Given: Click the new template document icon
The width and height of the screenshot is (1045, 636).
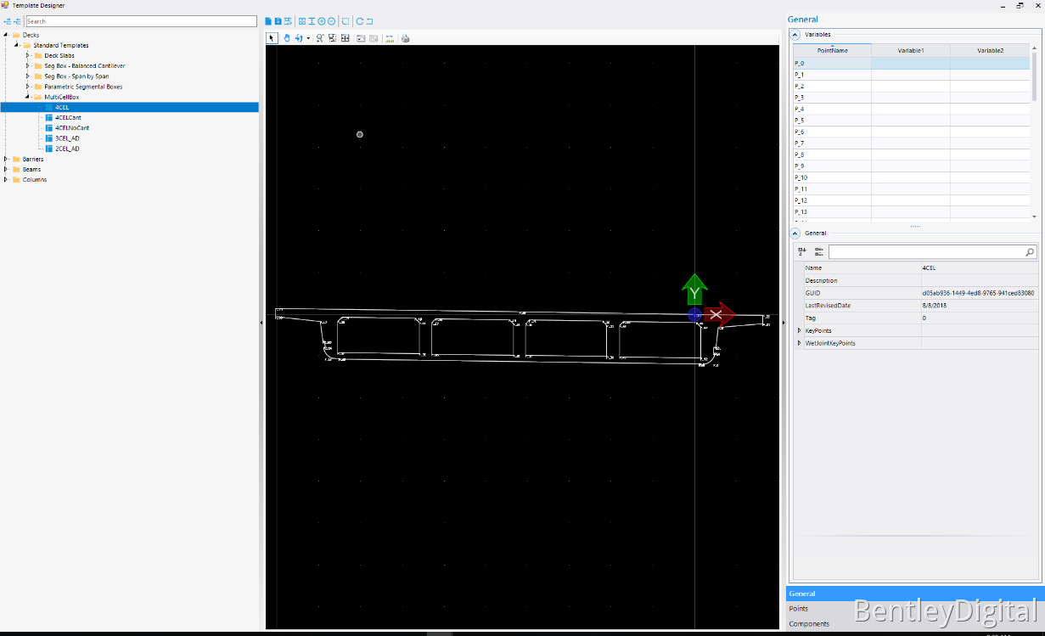Looking at the screenshot, I should point(268,21).
